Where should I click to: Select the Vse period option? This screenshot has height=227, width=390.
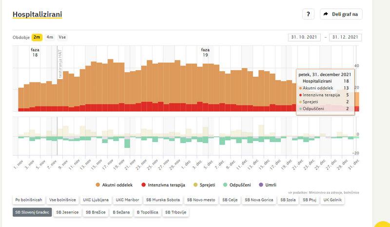coord(62,37)
